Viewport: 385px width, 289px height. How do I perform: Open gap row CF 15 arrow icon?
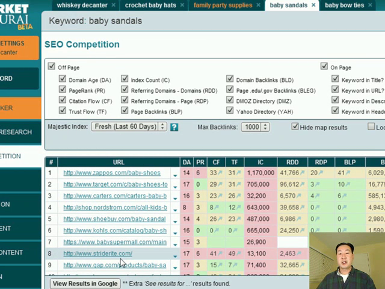point(220,265)
